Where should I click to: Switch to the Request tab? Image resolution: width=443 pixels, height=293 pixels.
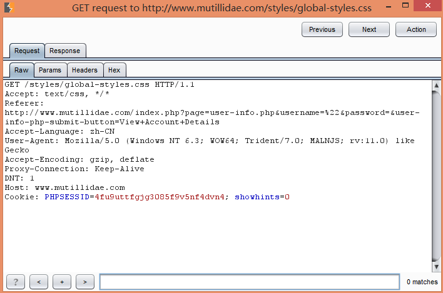tap(27, 51)
